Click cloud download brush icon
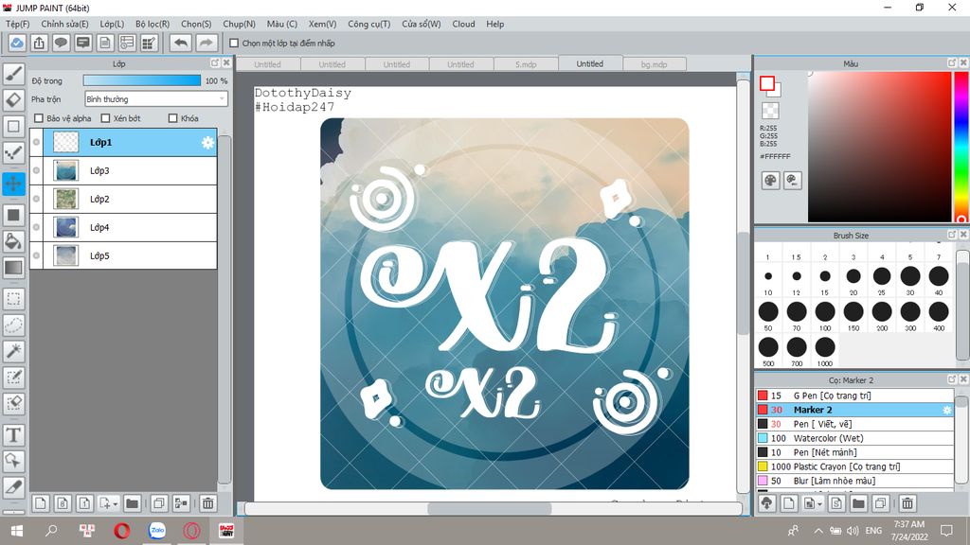 click(767, 503)
